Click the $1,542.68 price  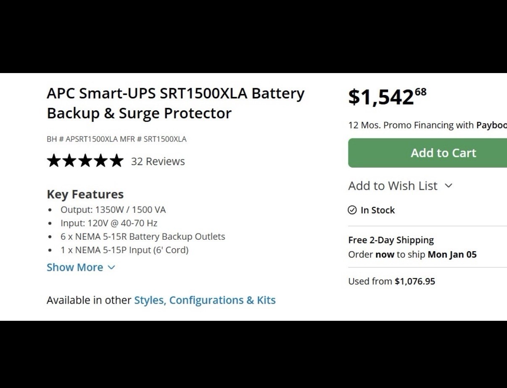[x=387, y=97]
